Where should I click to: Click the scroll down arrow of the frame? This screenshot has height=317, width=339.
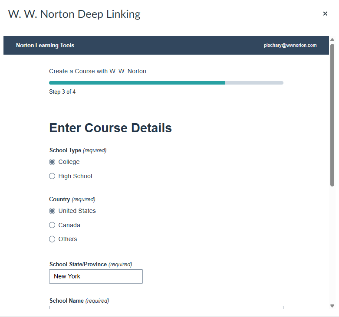click(332, 306)
